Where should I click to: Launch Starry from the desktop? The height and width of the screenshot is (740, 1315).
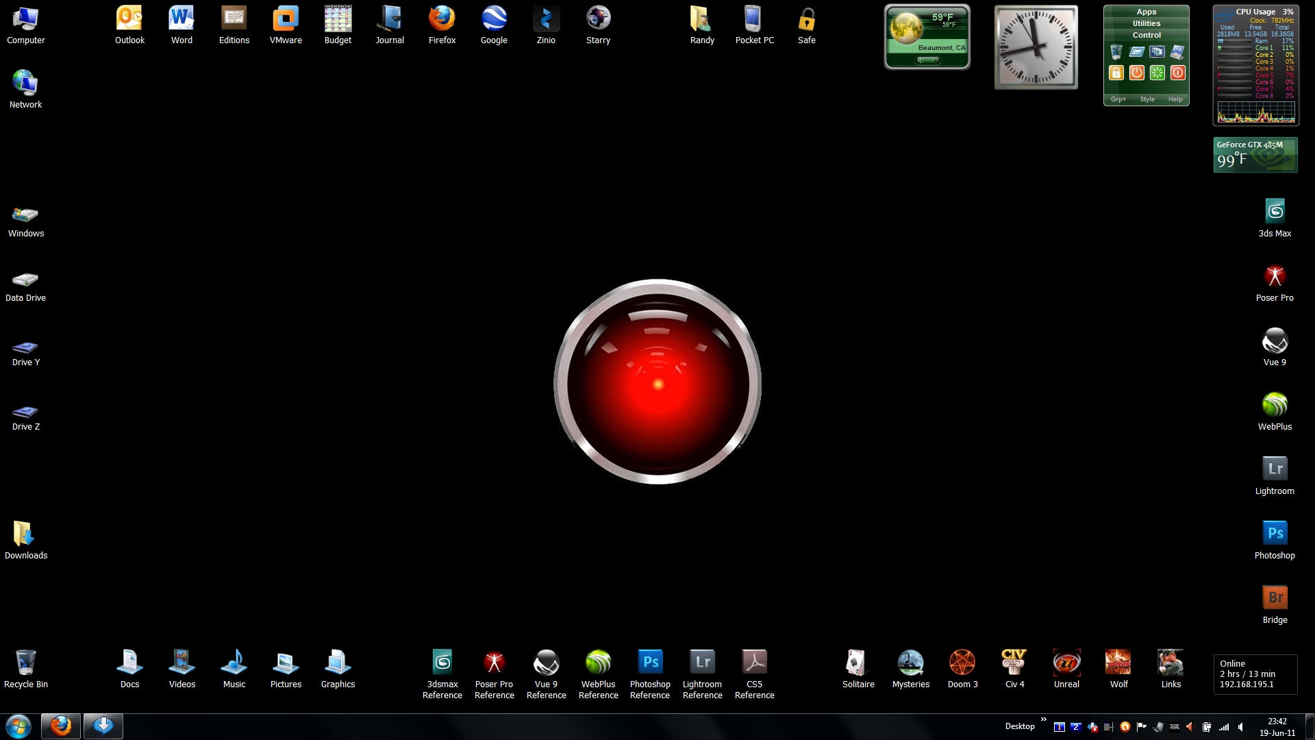pyautogui.click(x=598, y=25)
